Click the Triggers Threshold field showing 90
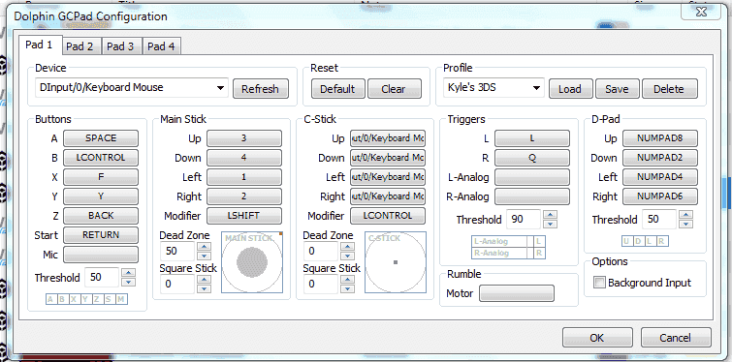Image resolution: width=732 pixels, height=362 pixels. (524, 219)
